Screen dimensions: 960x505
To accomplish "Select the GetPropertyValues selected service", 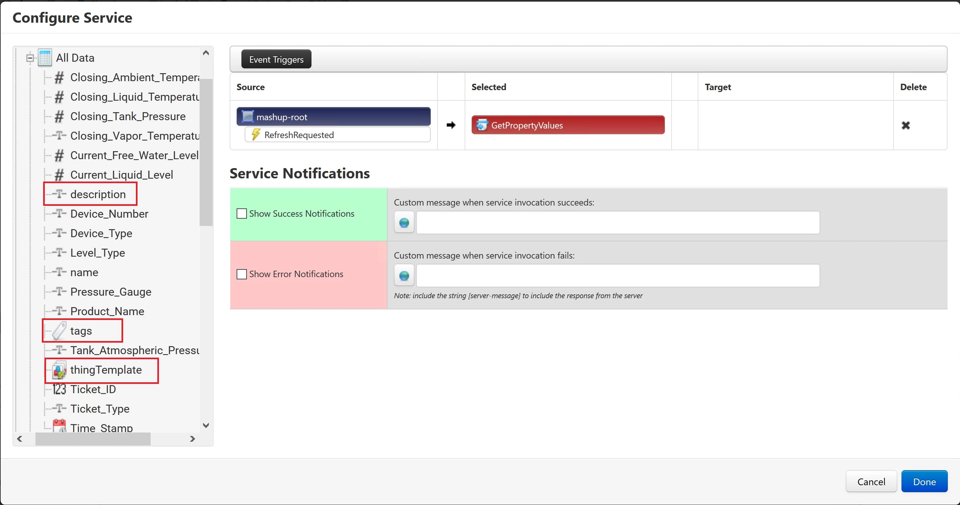I will point(568,125).
